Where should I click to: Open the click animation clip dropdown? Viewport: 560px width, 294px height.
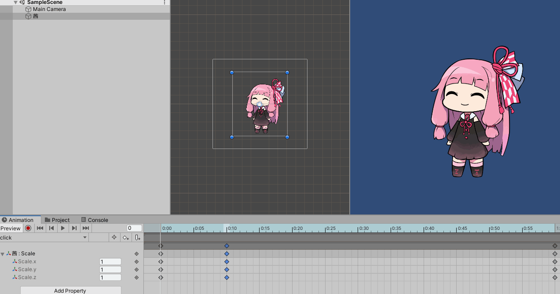click(x=44, y=237)
